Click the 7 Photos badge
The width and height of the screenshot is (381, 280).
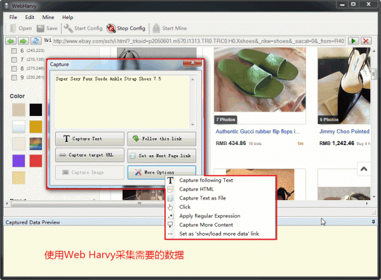(x=225, y=120)
